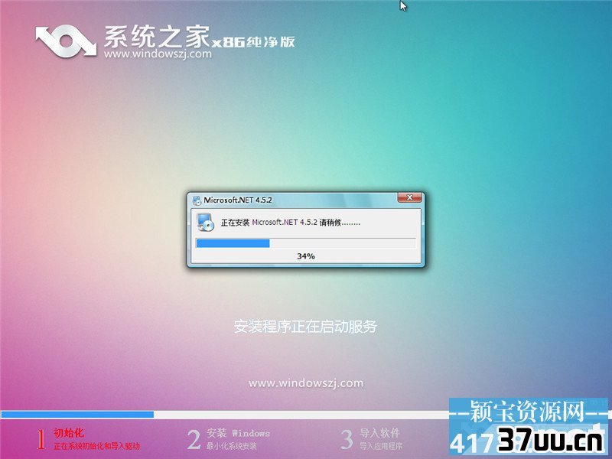Click the Microsoft.NET 4.5.2 window title
612x459 pixels.
(x=238, y=200)
